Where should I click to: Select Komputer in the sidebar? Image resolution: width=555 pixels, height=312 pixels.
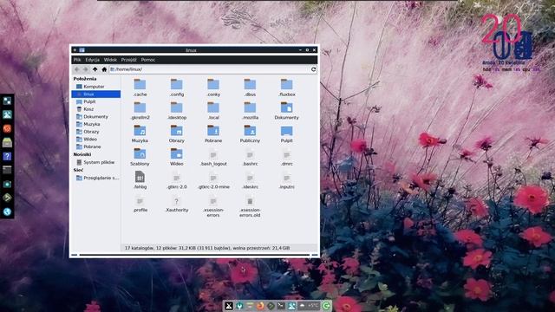point(96,87)
